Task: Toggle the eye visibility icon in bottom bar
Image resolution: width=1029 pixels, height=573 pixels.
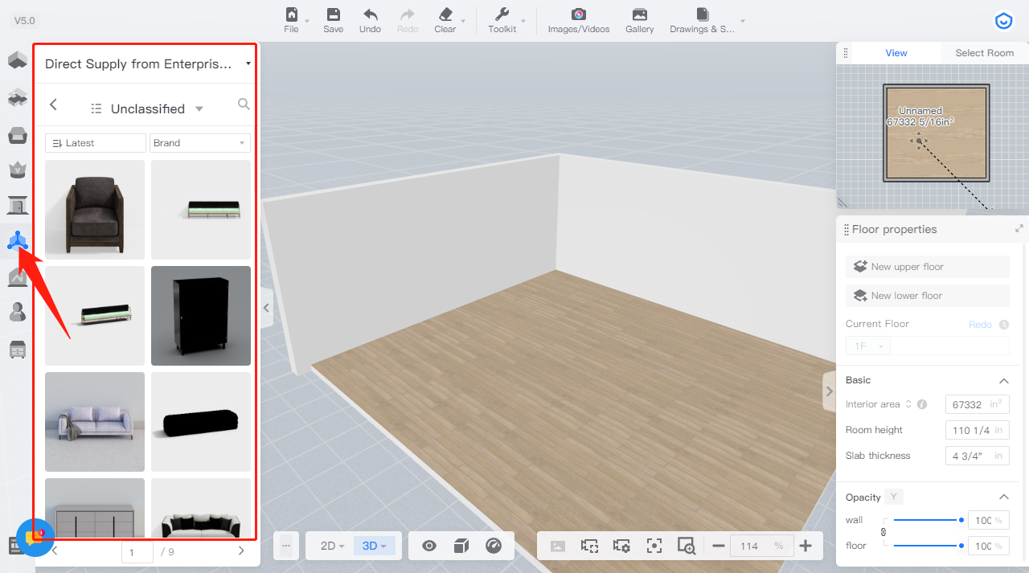Action: click(x=429, y=546)
